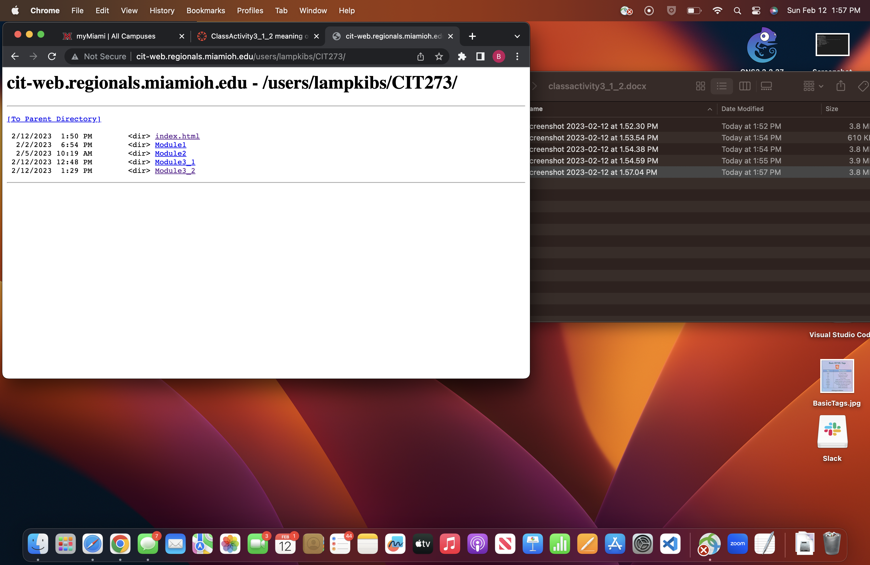Open the Module1 directory link

pos(170,145)
